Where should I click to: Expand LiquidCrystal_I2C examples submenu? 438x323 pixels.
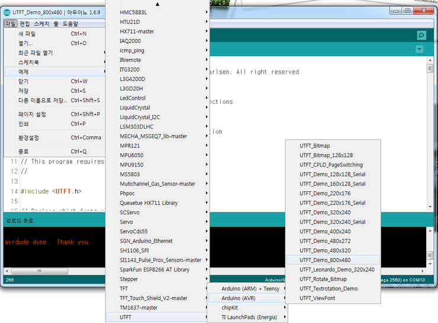point(157,117)
